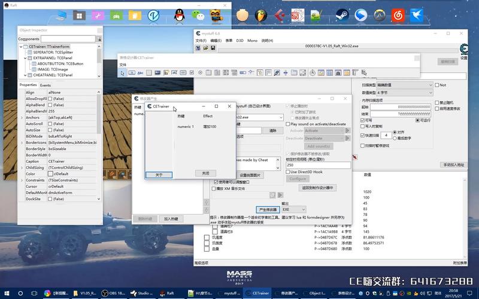This screenshot has height=299, width=479.
Task: Launch Steam from the dock
Action: click(342, 15)
